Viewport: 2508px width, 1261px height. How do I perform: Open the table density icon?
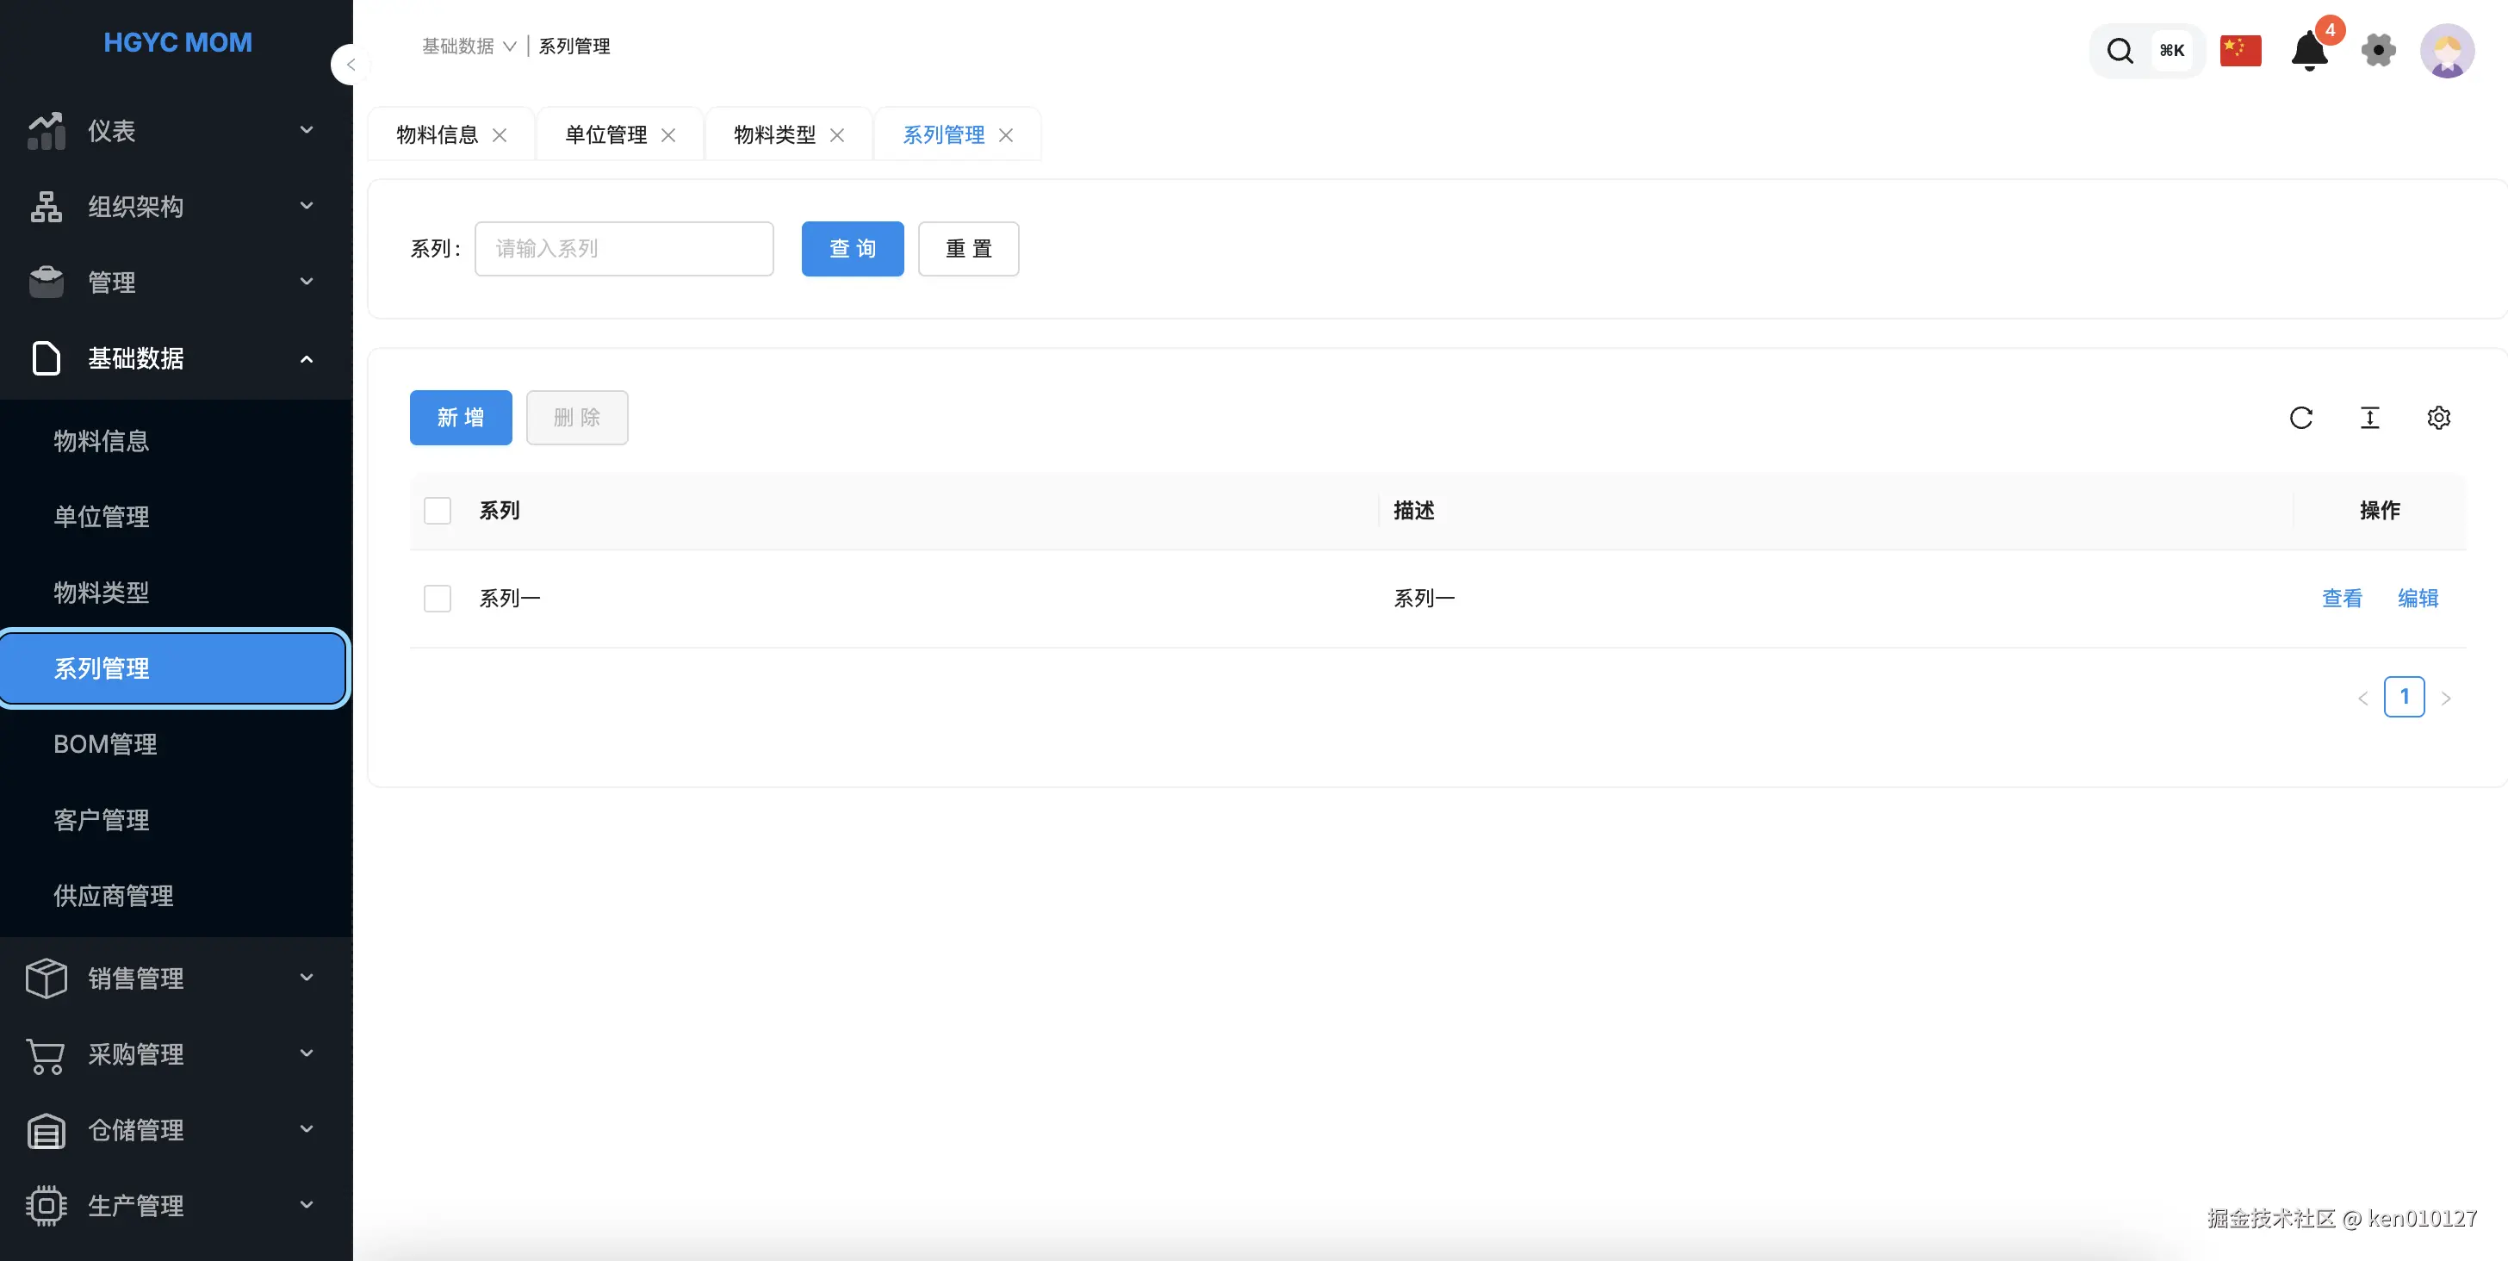2369,418
